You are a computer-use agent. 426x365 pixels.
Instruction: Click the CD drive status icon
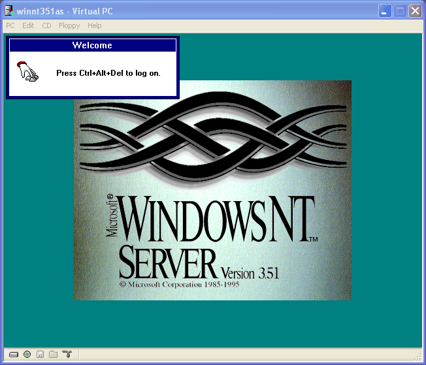(27, 354)
